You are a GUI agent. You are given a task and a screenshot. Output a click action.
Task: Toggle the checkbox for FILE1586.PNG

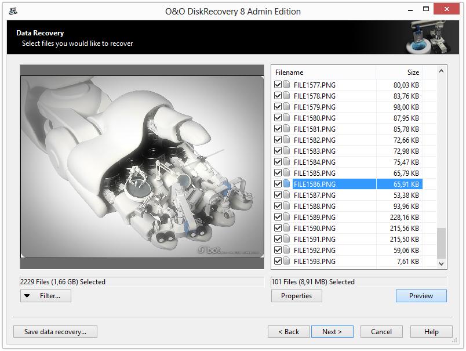click(x=278, y=184)
